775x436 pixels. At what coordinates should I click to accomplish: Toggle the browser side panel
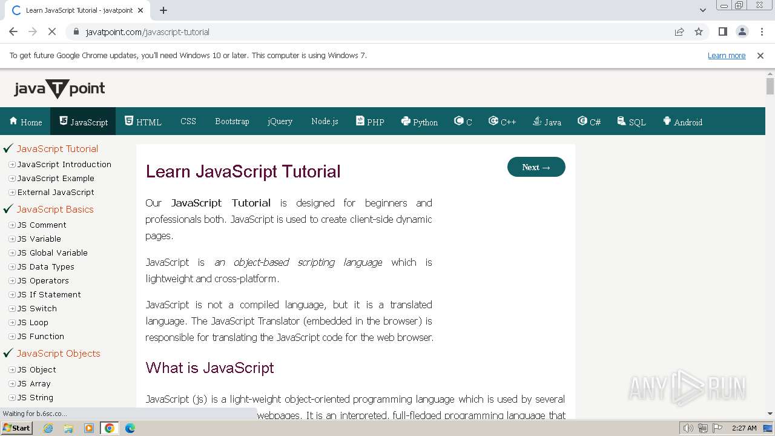pyautogui.click(x=722, y=31)
